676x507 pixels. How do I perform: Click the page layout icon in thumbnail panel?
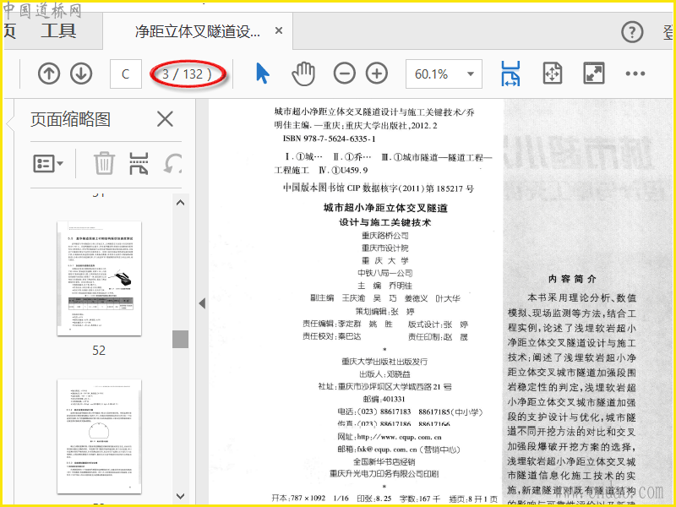tap(139, 163)
